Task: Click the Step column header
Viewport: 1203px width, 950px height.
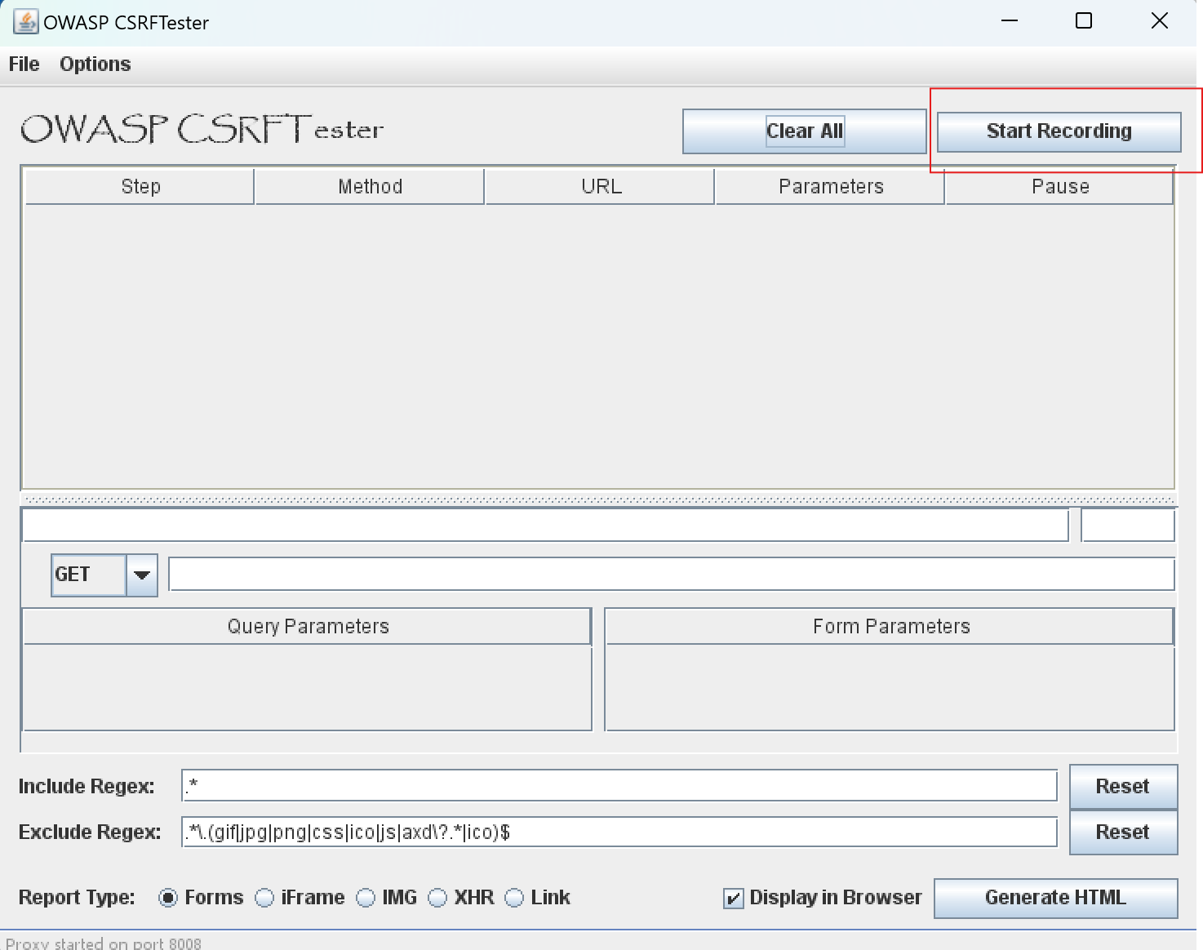Action: click(140, 187)
